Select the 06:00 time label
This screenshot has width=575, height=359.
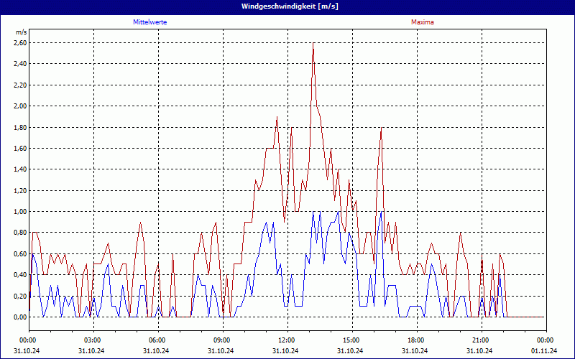point(158,340)
